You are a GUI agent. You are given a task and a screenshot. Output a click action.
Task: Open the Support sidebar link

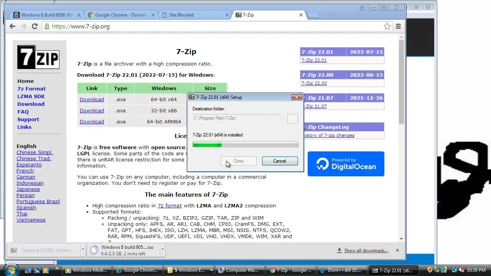coord(28,119)
